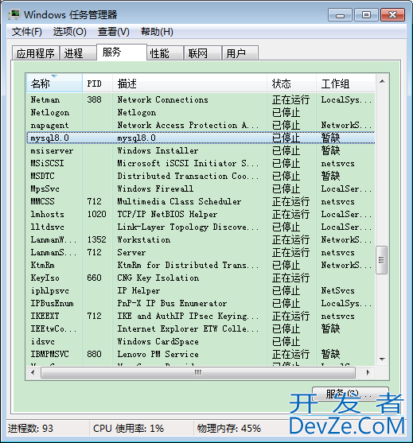Image resolution: width=413 pixels, height=443 pixels.
Task: Select the Netman service row
Action: [x=201, y=99]
